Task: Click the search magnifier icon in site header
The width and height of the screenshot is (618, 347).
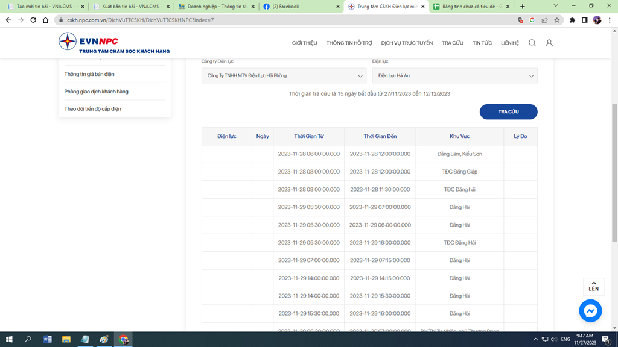Action: [532, 43]
